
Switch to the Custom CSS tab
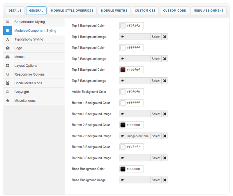145,10
